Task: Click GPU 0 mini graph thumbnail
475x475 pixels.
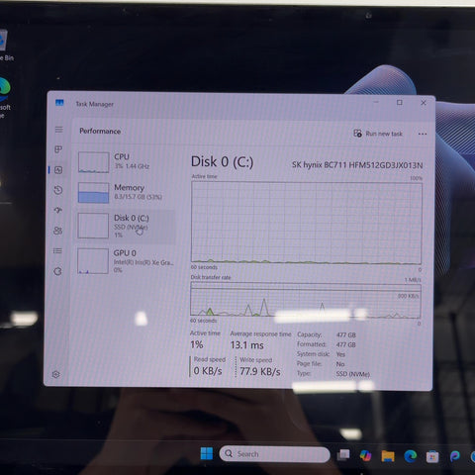Action: (x=93, y=261)
